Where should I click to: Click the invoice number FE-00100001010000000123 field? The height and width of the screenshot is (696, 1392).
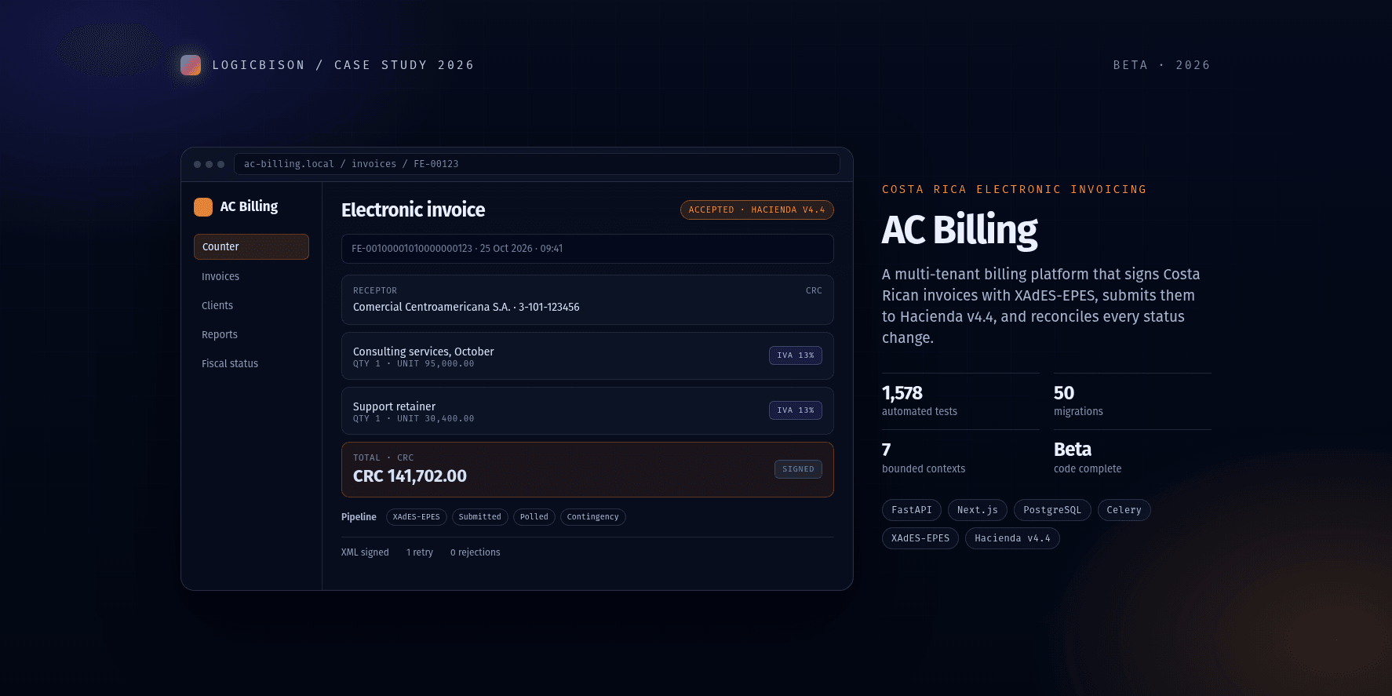(587, 249)
